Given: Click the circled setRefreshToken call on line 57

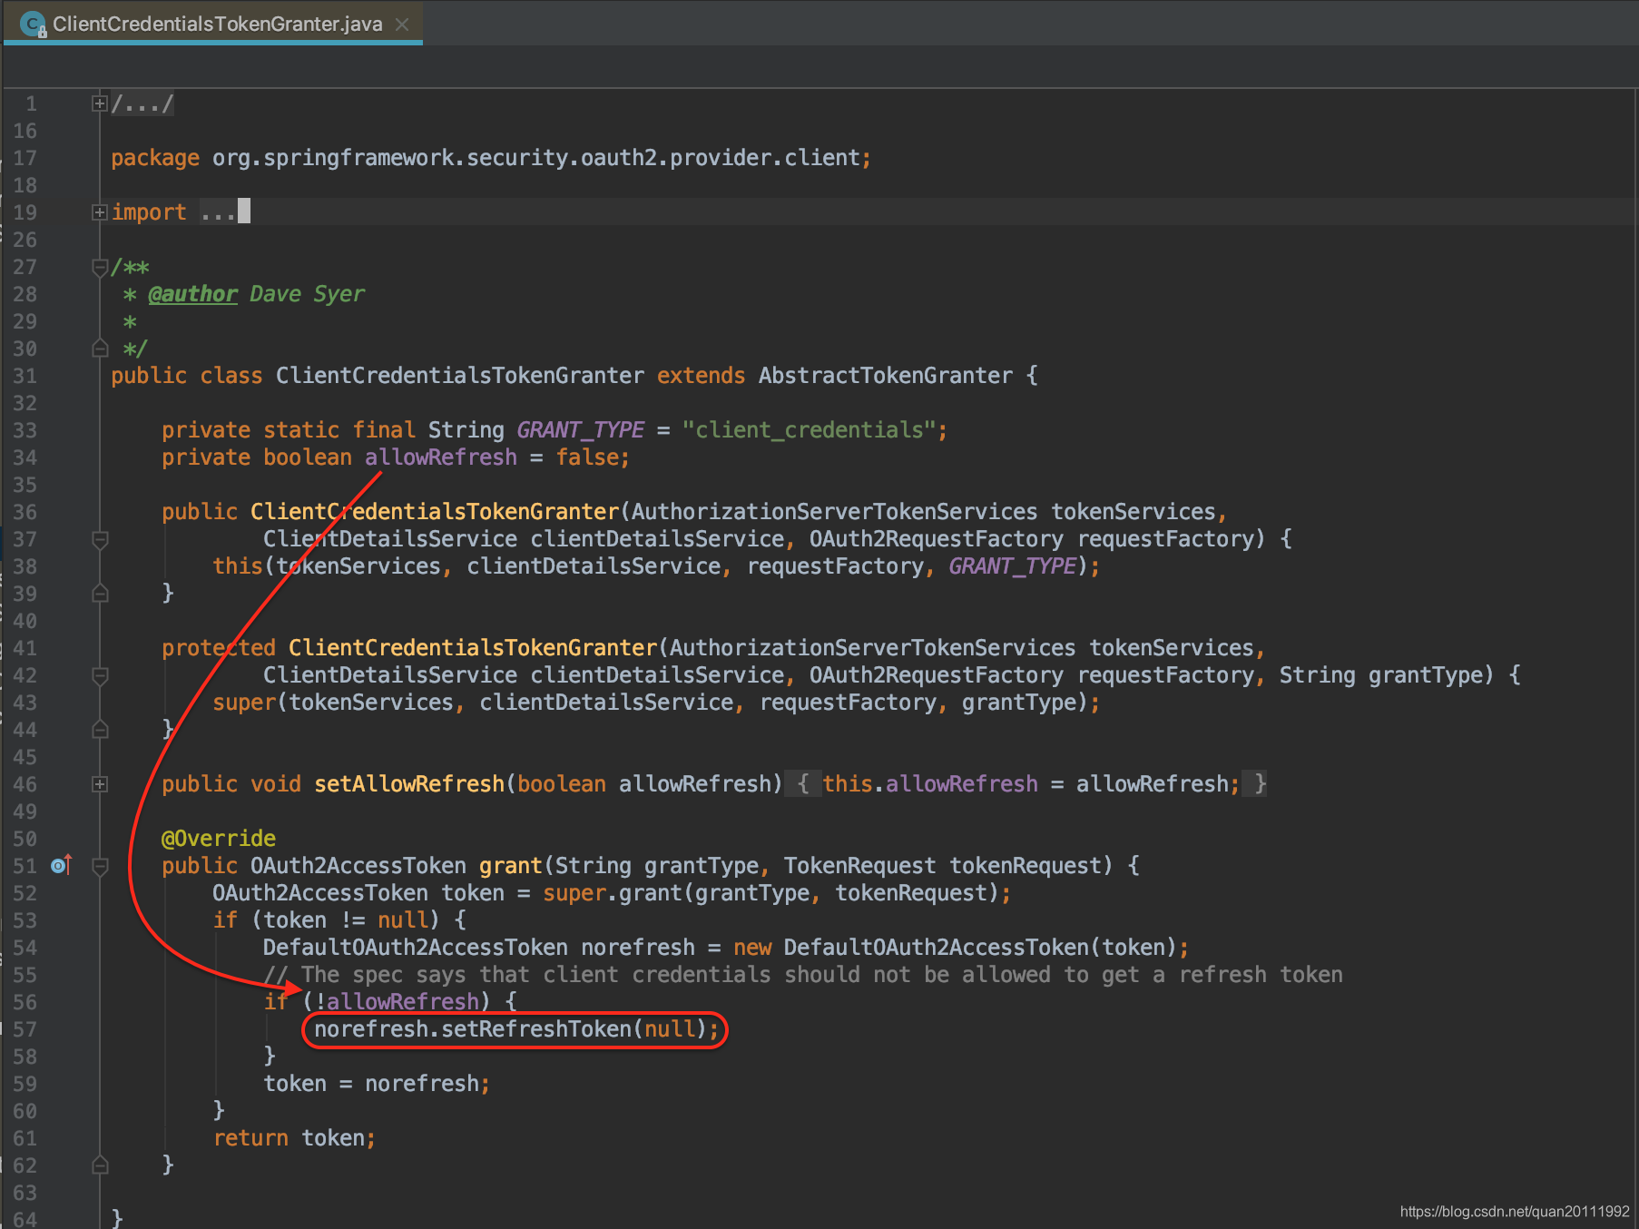Looking at the screenshot, I should point(513,1028).
